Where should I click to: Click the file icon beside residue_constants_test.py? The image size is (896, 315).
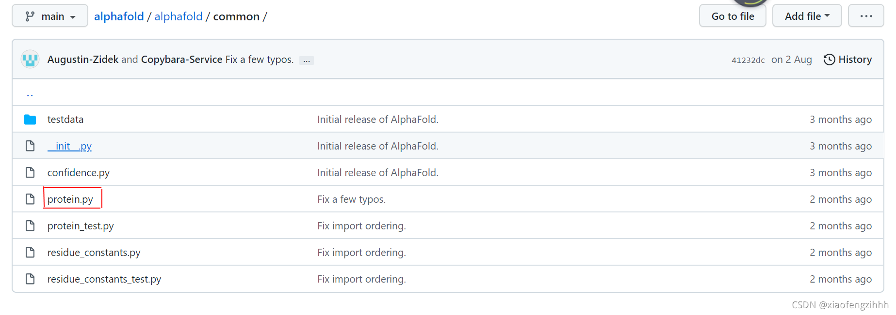(30, 279)
